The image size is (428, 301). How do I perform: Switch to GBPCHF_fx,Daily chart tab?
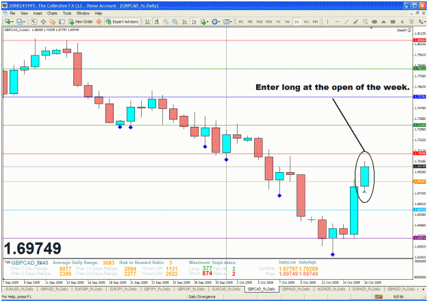[x=191, y=289]
